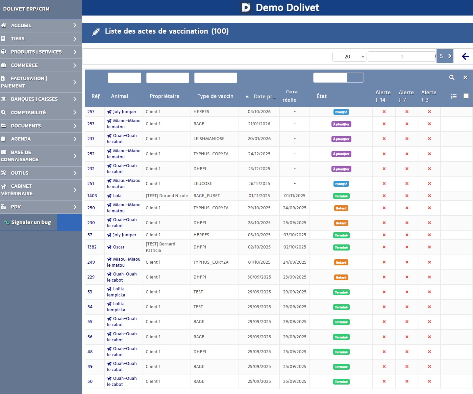473x394 pixels.
Task: Open the column selector list icon
Action: tap(454, 96)
